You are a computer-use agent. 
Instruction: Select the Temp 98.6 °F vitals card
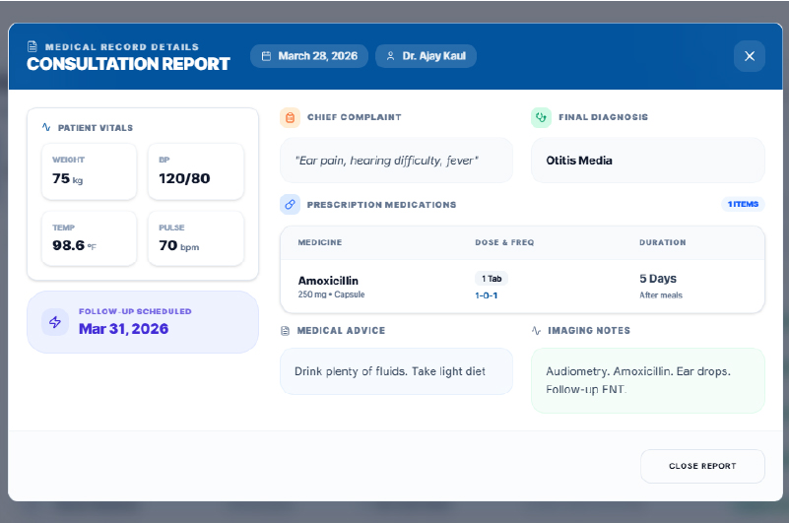89,238
